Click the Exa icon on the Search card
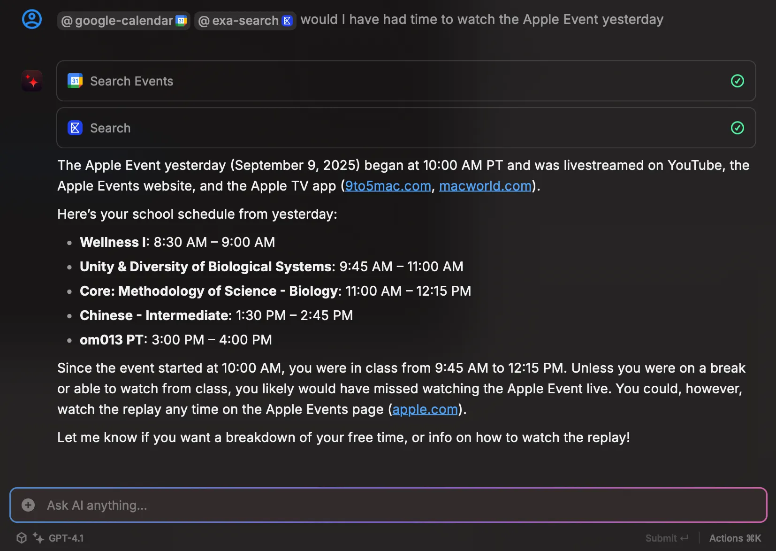The height and width of the screenshot is (551, 776). pyautogui.click(x=75, y=128)
